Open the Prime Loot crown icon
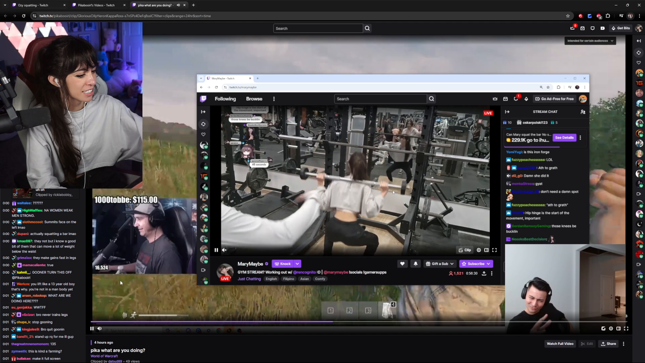This screenshot has height=363, width=645. [x=572, y=28]
